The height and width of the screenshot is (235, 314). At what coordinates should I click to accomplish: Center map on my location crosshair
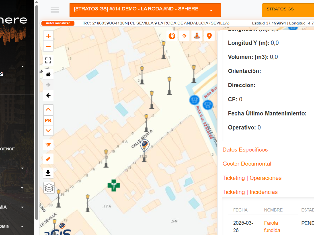[184, 36]
